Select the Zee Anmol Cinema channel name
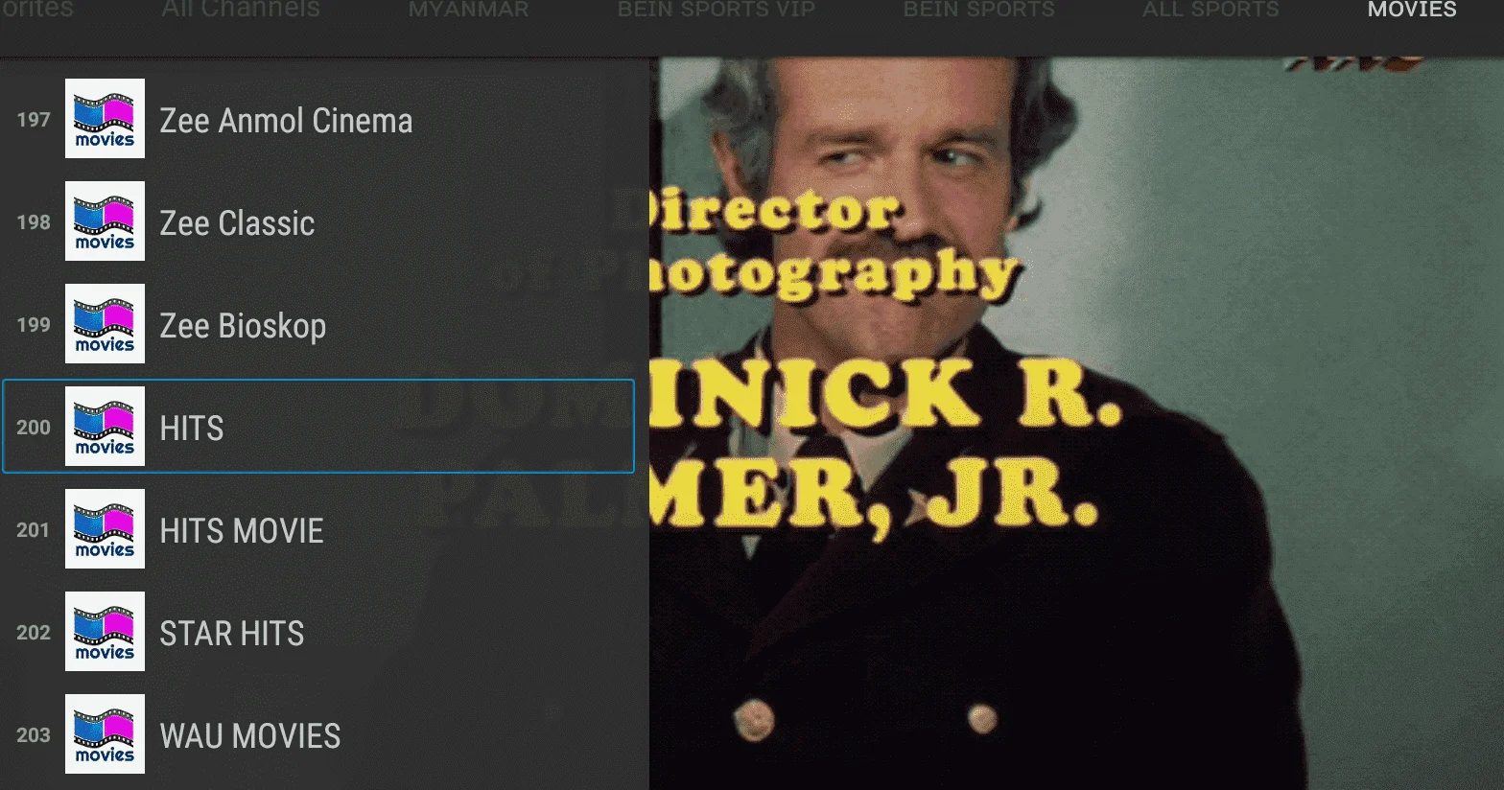 pos(286,121)
